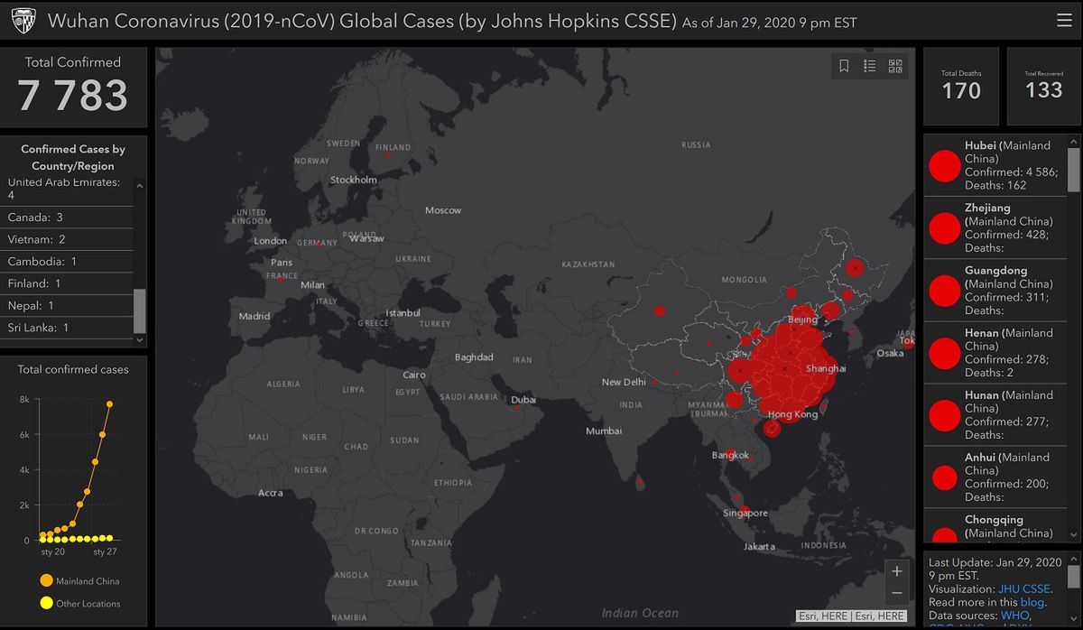
Task: Click Guangdong red circle marker in list
Action: 944,291
